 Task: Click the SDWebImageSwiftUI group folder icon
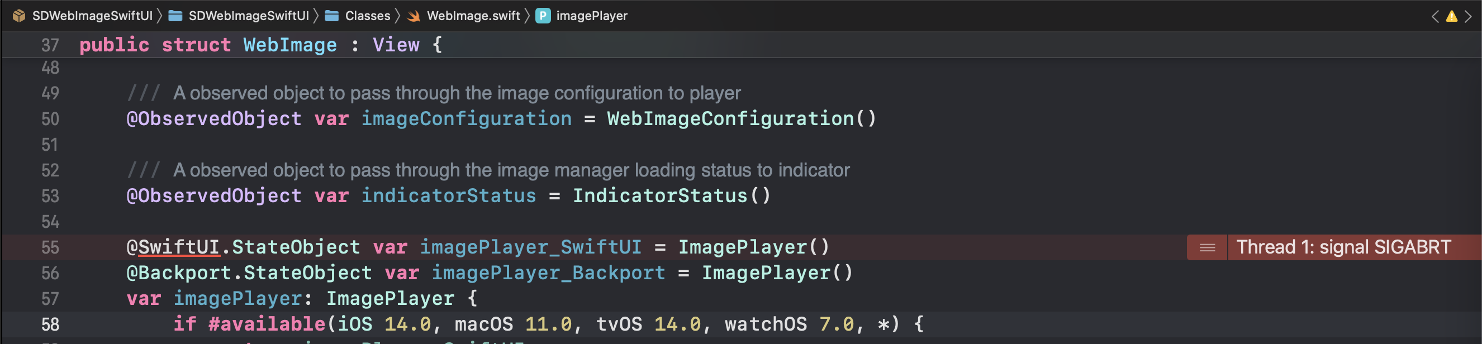[x=177, y=16]
